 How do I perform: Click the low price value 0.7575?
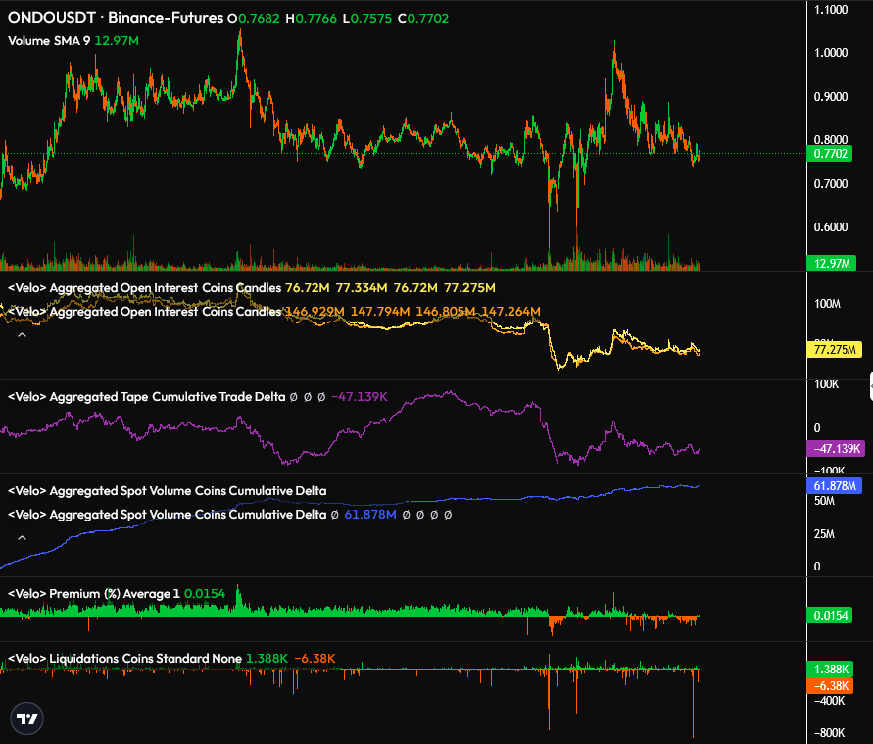click(x=371, y=19)
